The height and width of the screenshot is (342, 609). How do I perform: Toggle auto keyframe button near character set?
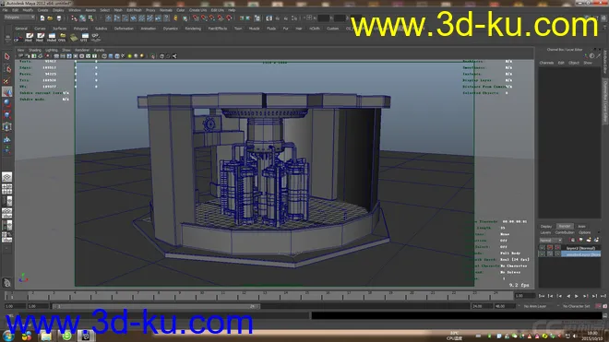pyautogui.click(x=599, y=306)
